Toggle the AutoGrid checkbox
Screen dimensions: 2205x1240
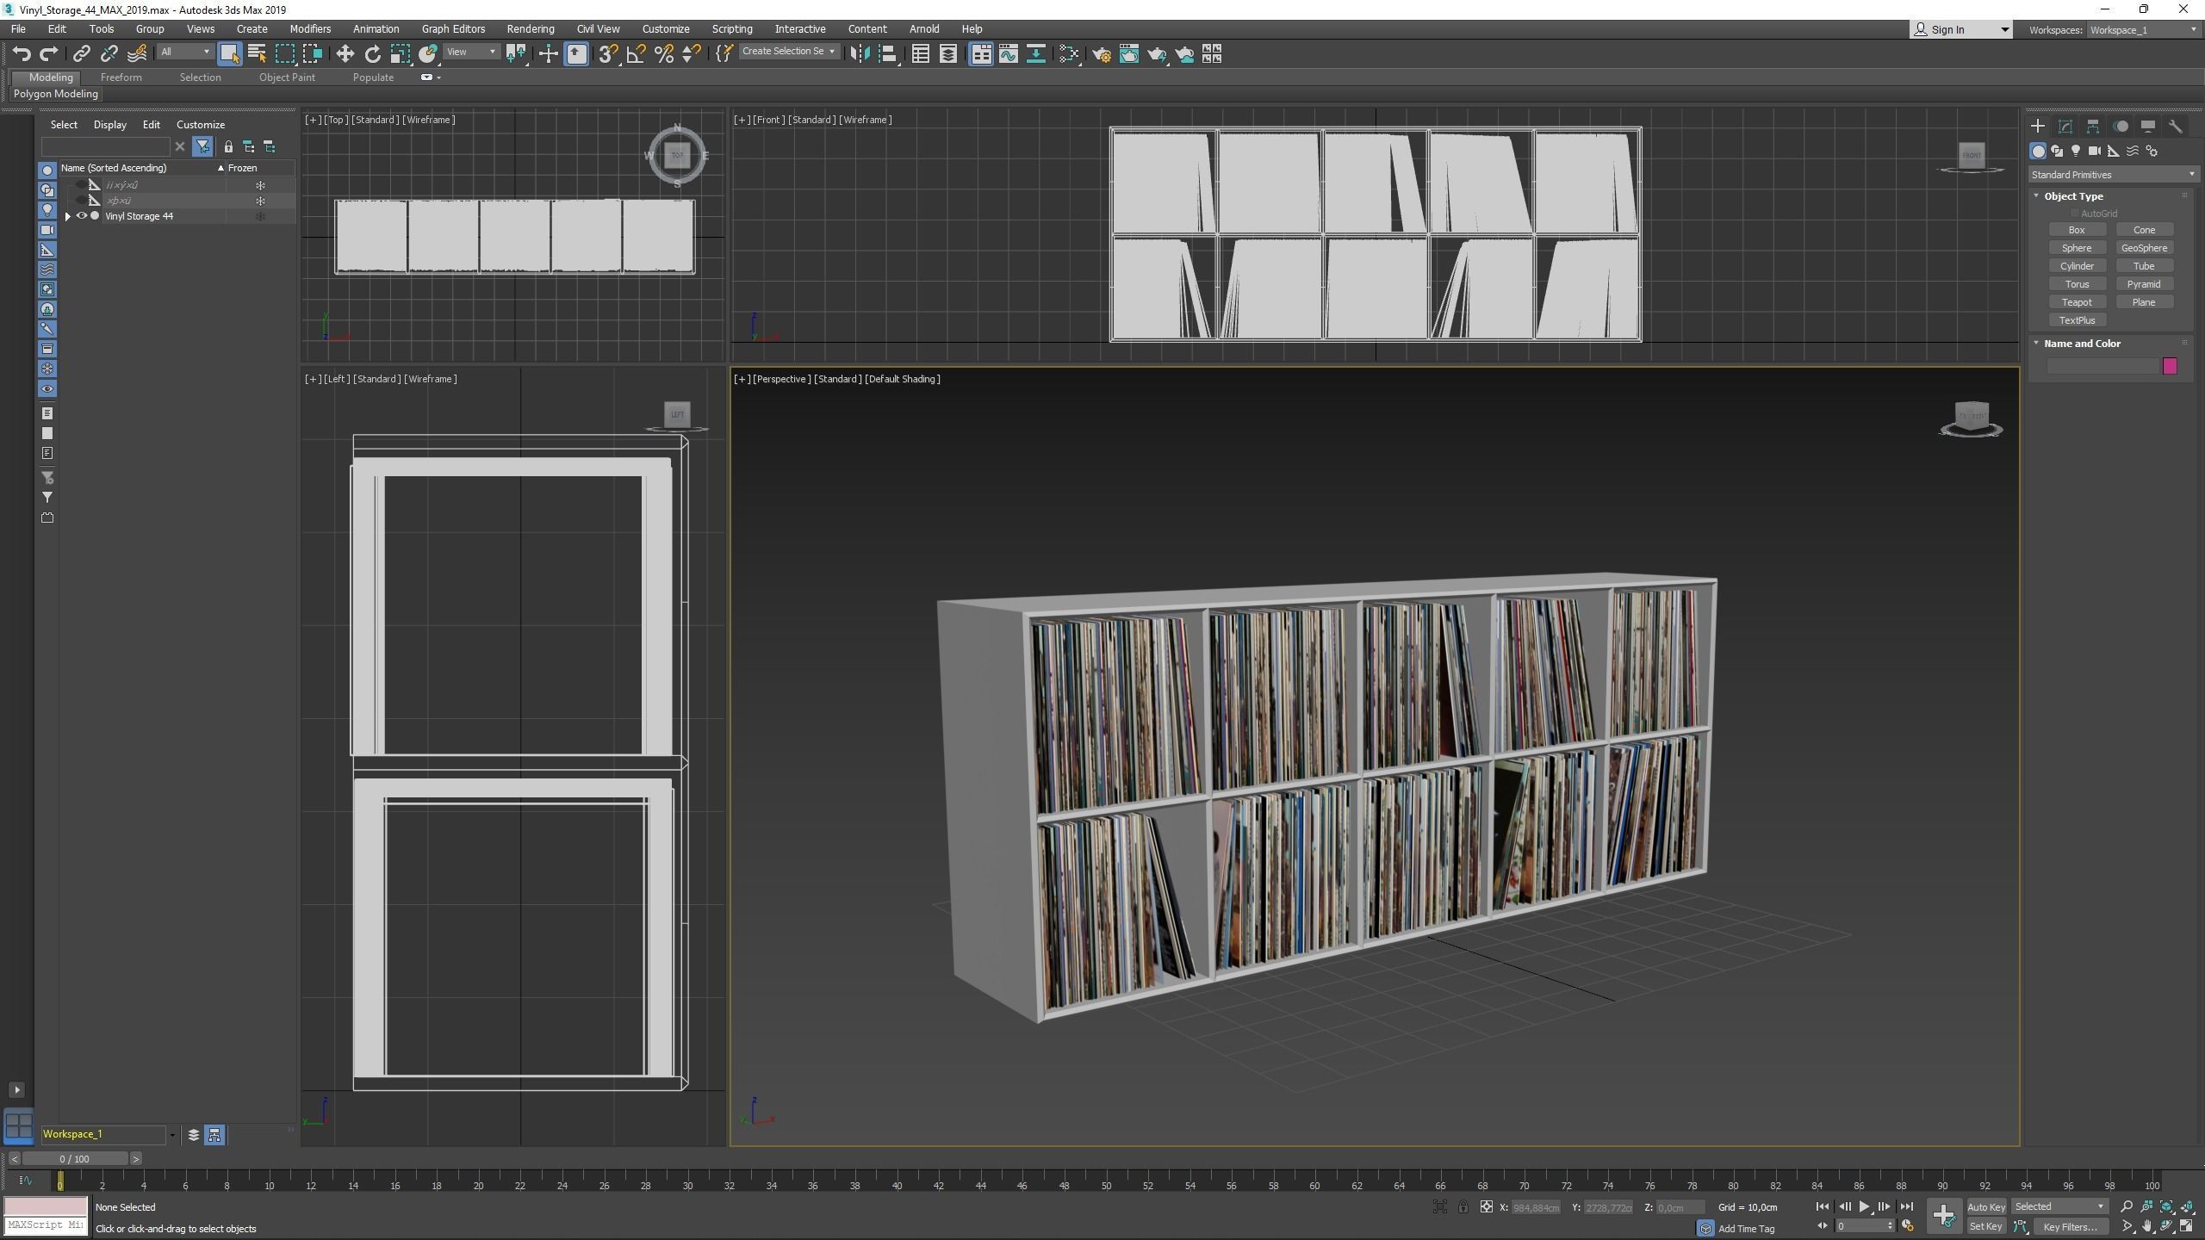[2076, 214]
